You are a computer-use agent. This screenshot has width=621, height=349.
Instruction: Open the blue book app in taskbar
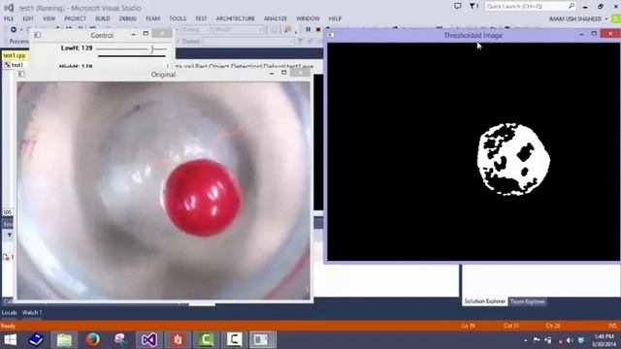click(36, 339)
